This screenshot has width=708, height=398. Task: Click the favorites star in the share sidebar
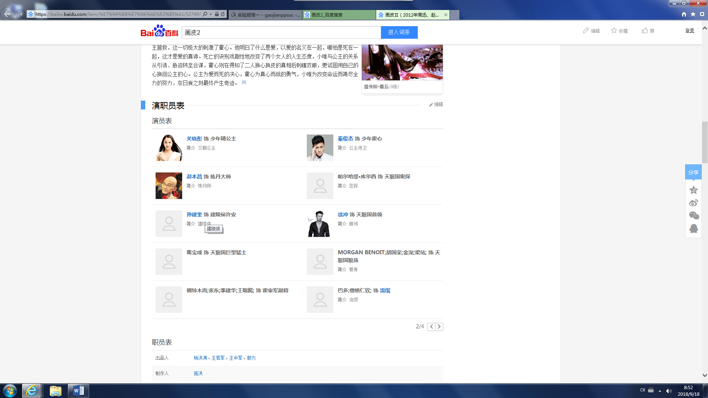(693, 190)
